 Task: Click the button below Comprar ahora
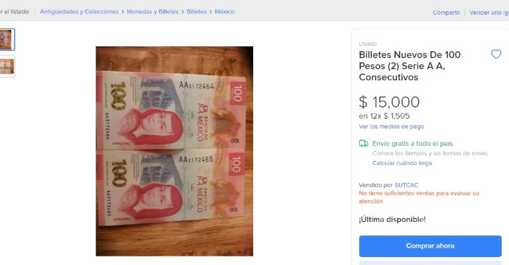coord(430,263)
